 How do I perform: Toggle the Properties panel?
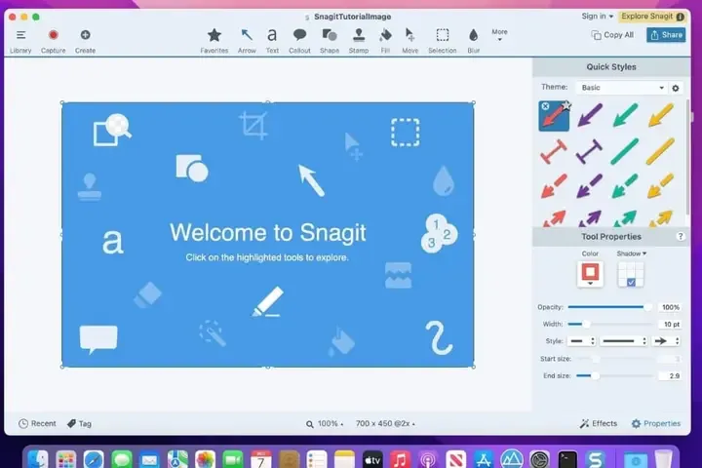tap(655, 423)
